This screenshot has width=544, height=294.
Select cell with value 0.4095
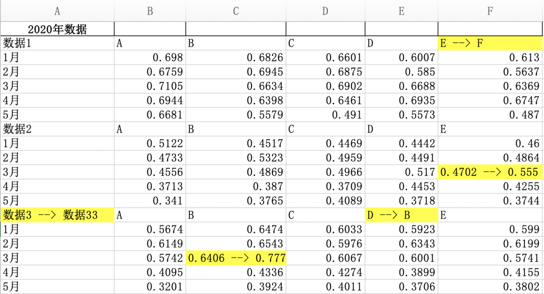click(x=150, y=272)
